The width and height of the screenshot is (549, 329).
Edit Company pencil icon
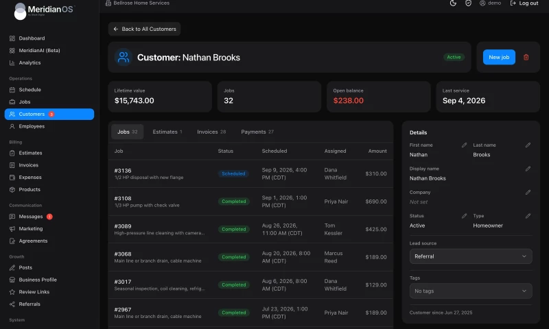528,193
